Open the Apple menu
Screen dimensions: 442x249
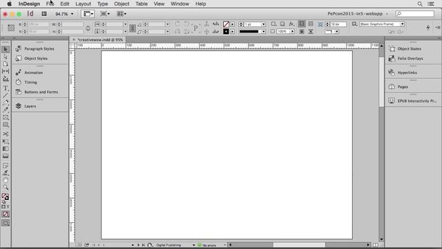[9, 4]
